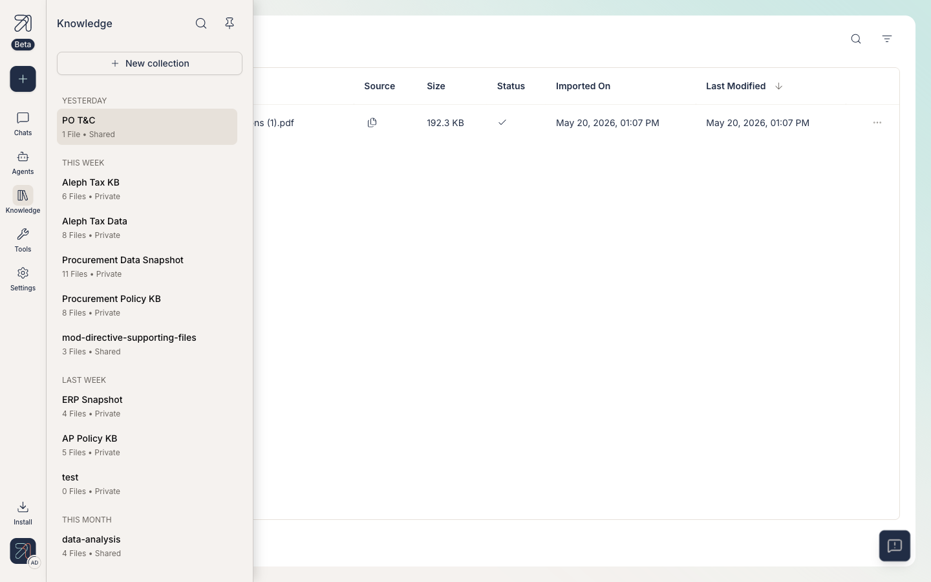Image resolution: width=931 pixels, height=582 pixels.
Task: Click the Imported On column header
Action: coord(583,86)
